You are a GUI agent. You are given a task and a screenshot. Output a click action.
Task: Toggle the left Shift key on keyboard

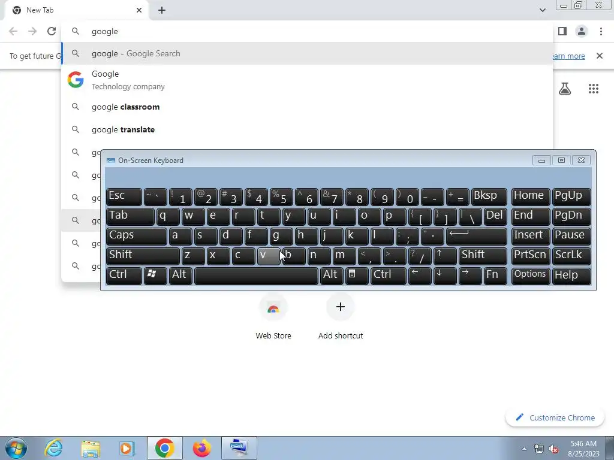143,256
